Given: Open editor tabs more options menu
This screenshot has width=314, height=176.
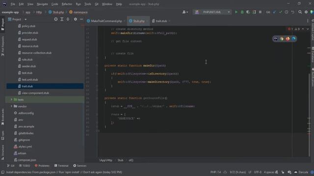Looking at the screenshot, I should coord(308,21).
